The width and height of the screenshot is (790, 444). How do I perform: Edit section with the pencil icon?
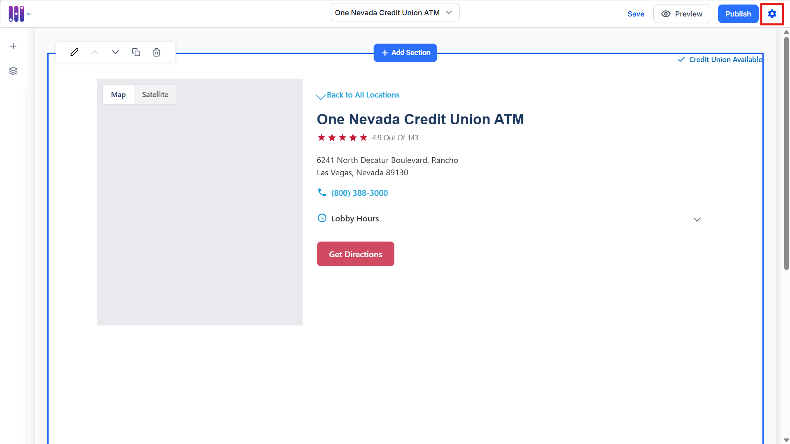tap(75, 52)
